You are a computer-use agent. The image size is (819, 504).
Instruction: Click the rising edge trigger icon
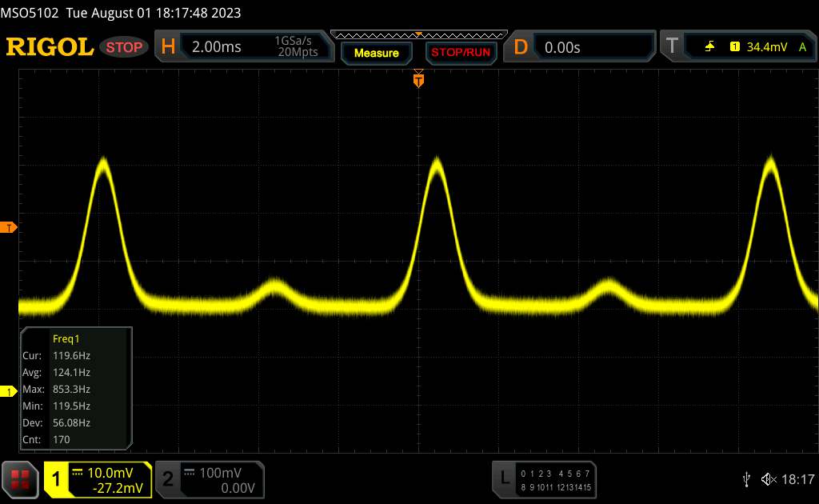[x=709, y=47]
